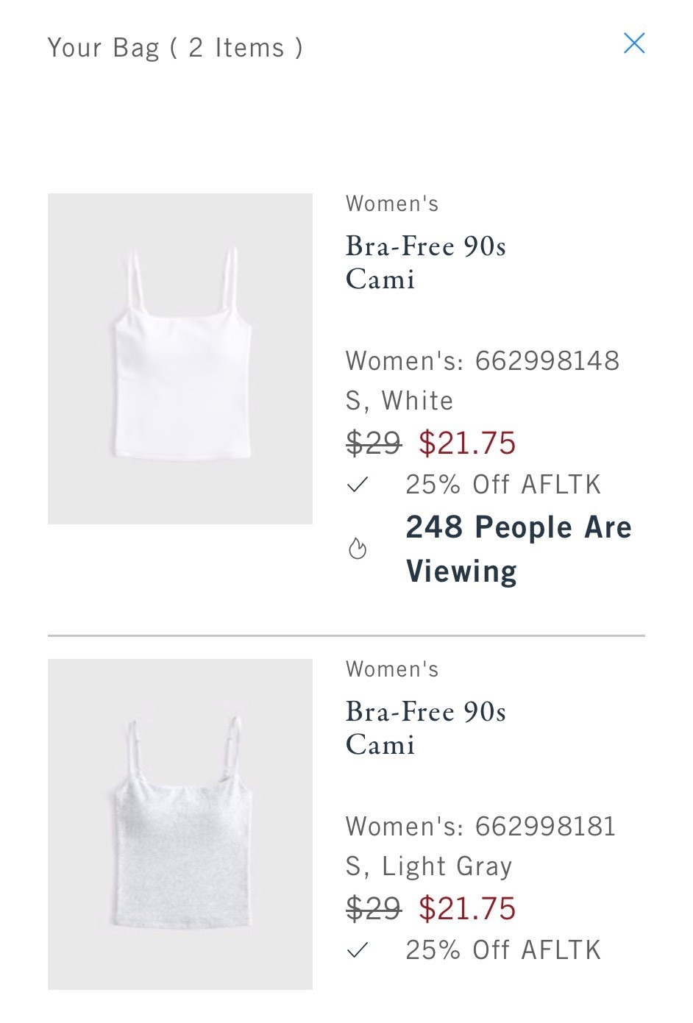Open the light gray cami product thumbnail
Screen dimensions: 693x1023
(x=180, y=824)
